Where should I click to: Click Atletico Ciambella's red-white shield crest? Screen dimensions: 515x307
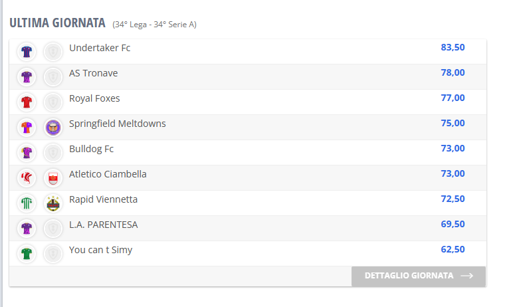(53, 178)
